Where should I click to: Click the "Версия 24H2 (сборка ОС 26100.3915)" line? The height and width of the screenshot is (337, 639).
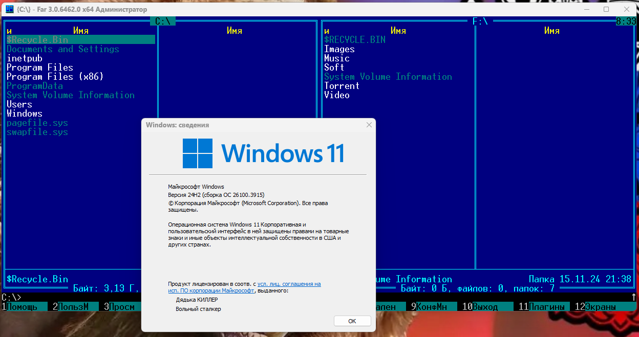(x=216, y=195)
